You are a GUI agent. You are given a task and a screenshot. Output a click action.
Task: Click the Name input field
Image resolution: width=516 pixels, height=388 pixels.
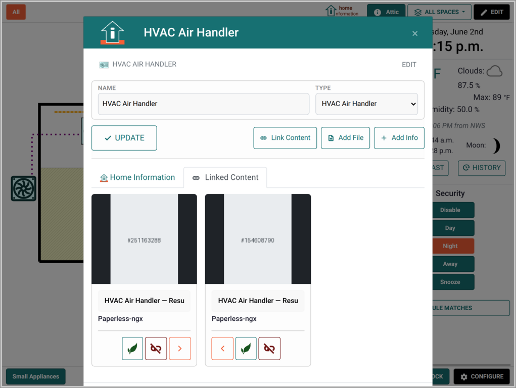click(x=203, y=104)
